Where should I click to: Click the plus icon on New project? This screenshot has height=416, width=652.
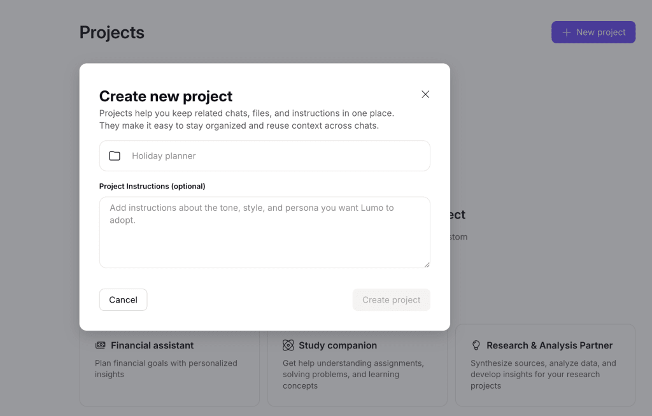(x=566, y=32)
